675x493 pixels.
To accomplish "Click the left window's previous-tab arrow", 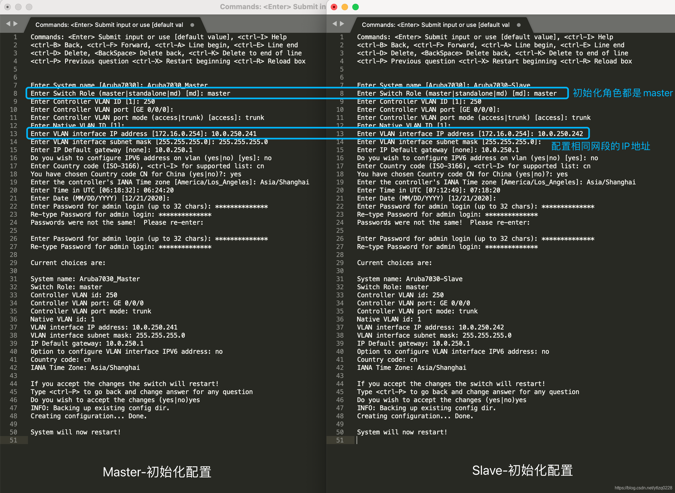I will [8, 24].
